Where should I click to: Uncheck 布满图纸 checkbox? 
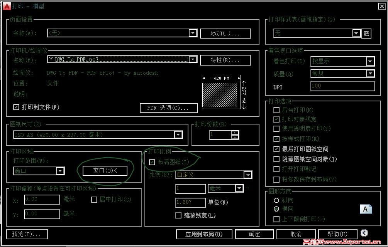click(152, 162)
